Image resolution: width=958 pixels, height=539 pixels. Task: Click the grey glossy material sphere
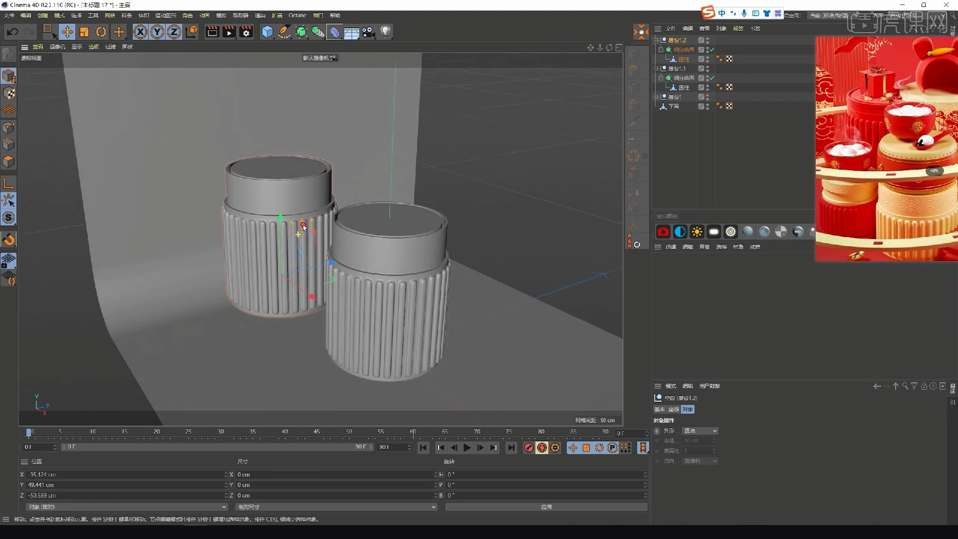point(747,232)
